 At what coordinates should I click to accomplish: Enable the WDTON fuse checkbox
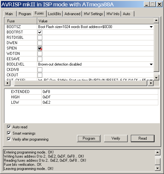pos(40,54)
